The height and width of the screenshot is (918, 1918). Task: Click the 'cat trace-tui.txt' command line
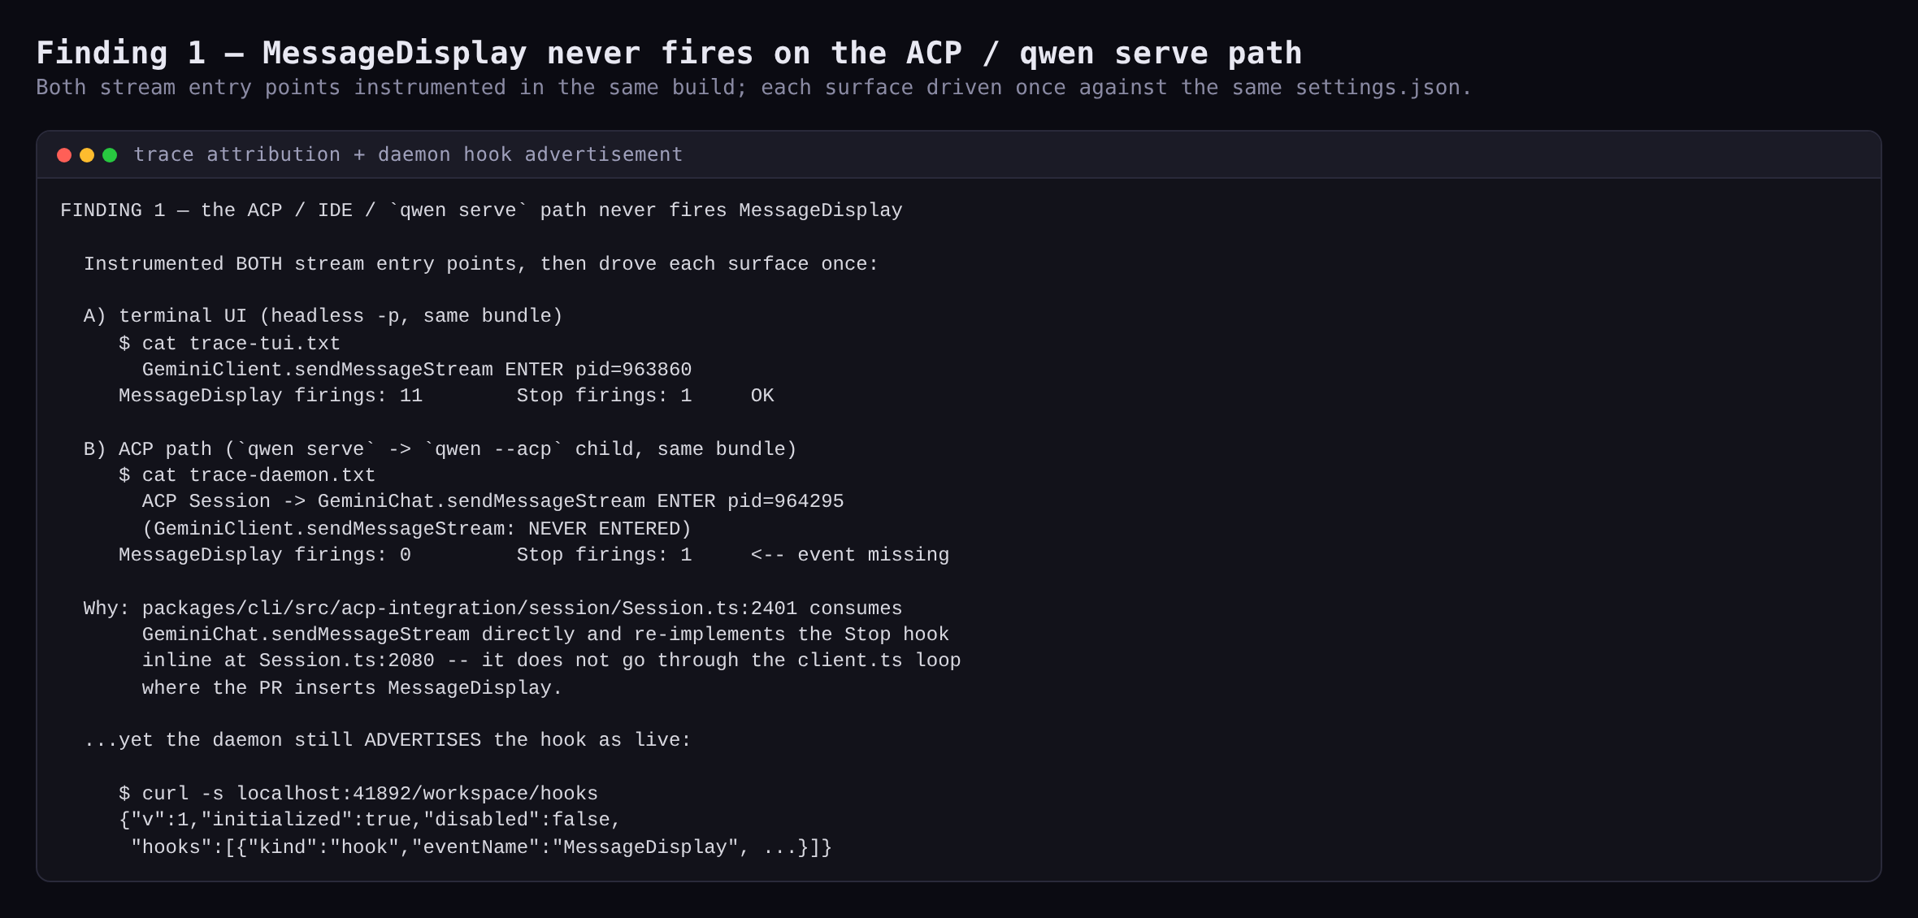[x=229, y=344]
